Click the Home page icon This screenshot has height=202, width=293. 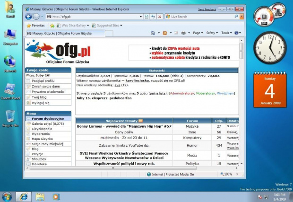[x=154, y=33]
